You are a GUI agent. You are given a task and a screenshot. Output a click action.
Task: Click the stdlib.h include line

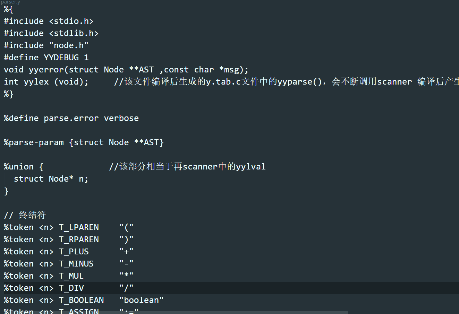click(51, 33)
